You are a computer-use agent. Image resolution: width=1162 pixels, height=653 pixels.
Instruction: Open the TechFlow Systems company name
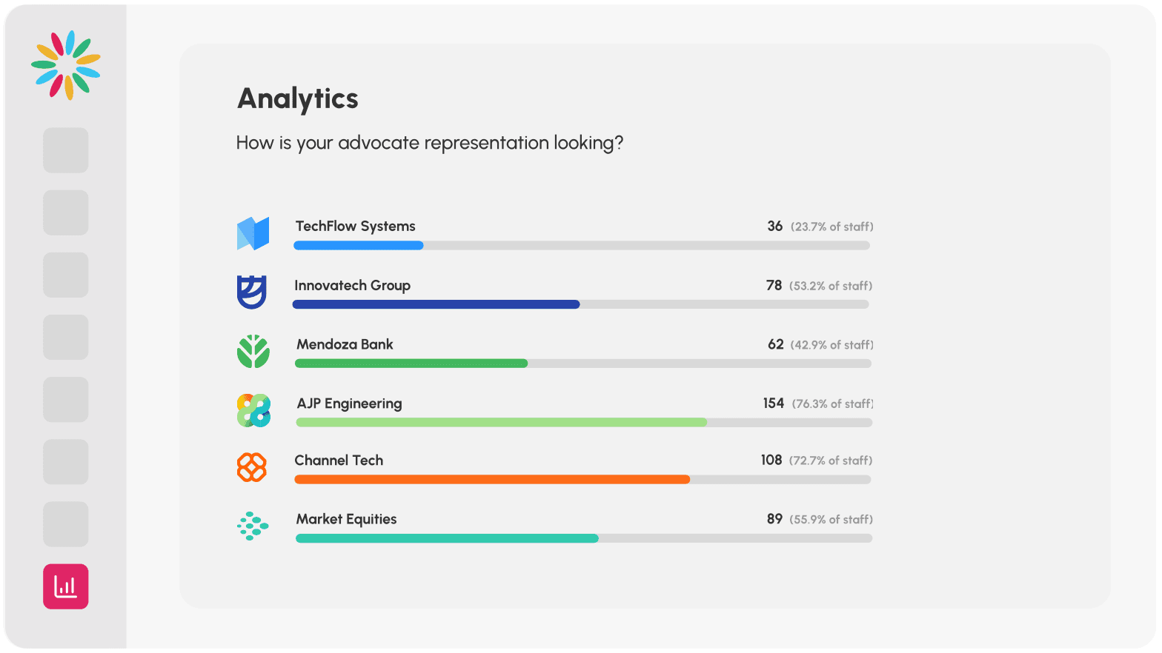coord(356,227)
